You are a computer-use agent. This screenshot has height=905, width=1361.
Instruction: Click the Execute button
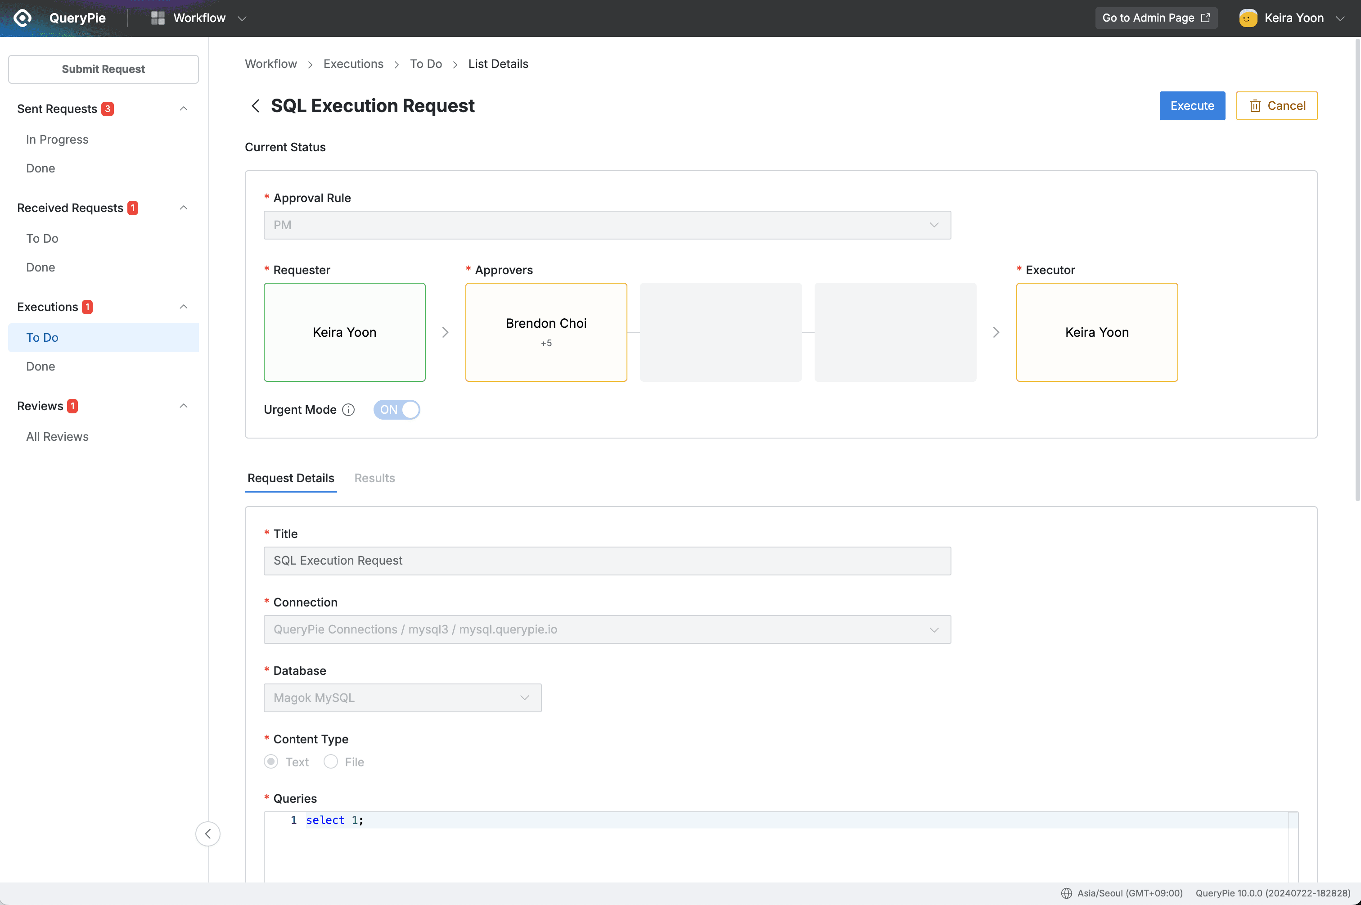point(1191,106)
